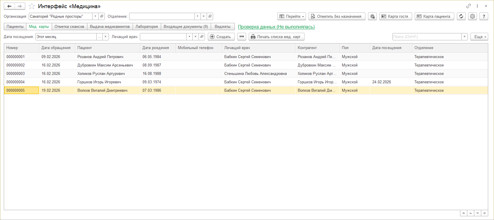The height and width of the screenshot is (220, 494).
Task: Clear the Отделение field with the X
Action: click(203, 17)
